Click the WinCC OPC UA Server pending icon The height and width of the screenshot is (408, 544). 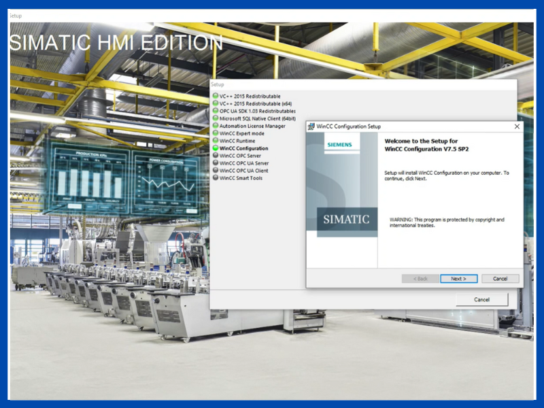point(216,163)
